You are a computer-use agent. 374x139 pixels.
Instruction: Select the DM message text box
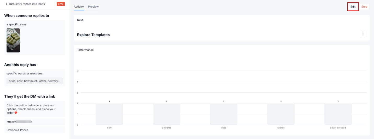coord(34,109)
